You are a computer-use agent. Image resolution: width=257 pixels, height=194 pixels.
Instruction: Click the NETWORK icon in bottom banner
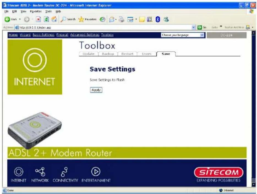(40, 172)
